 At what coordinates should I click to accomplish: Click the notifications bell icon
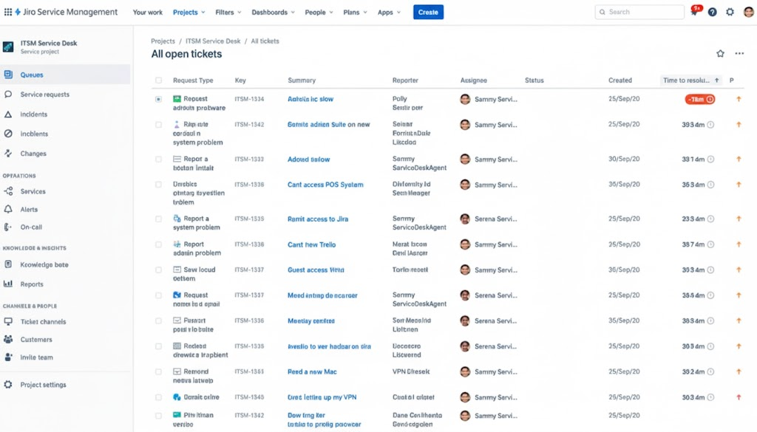click(x=694, y=13)
